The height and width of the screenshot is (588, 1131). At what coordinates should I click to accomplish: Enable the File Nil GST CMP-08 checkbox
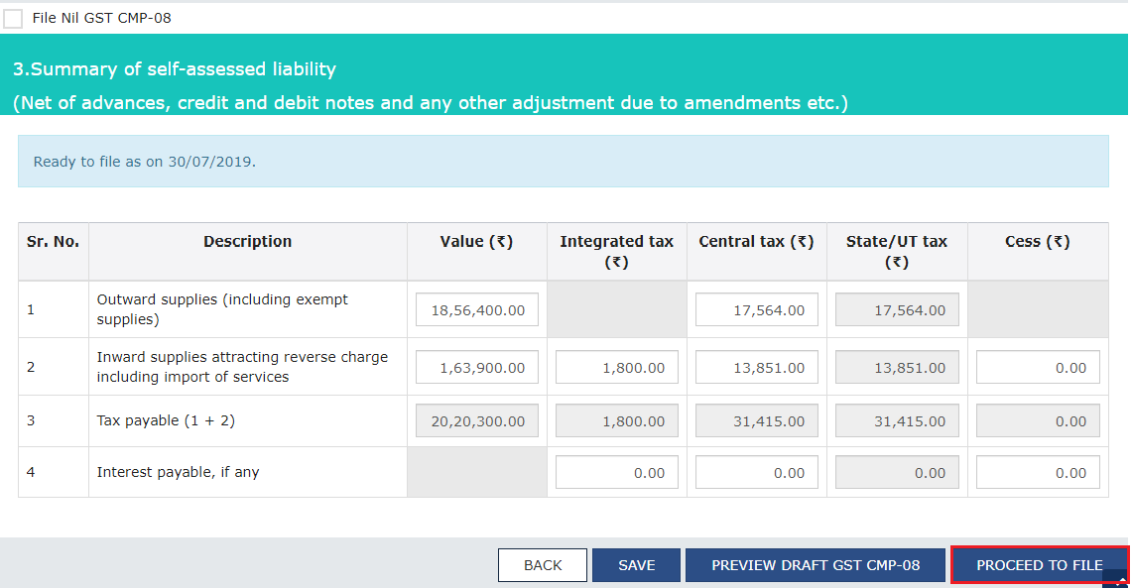click(13, 18)
